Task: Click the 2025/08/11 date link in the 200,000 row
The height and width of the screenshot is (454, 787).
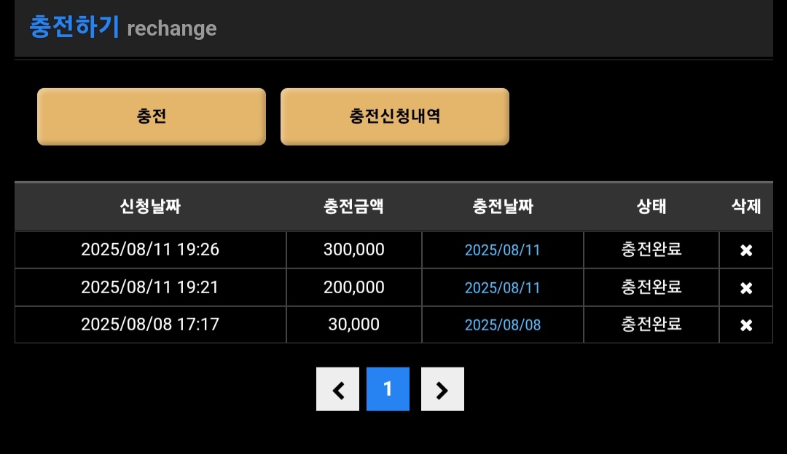Action: [503, 288]
